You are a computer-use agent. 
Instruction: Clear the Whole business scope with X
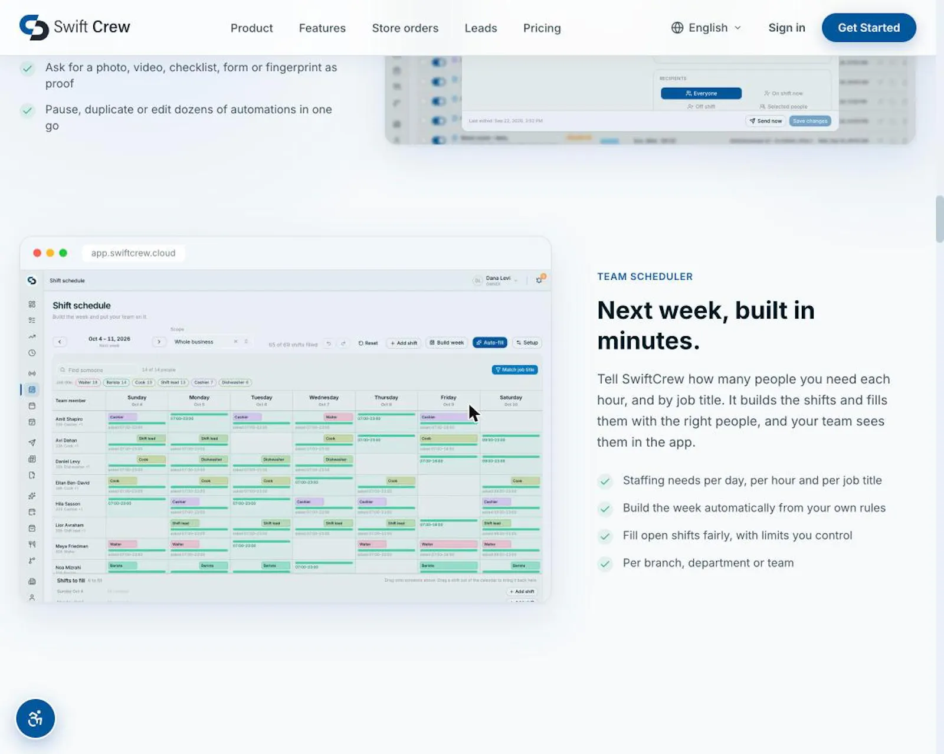tap(235, 342)
